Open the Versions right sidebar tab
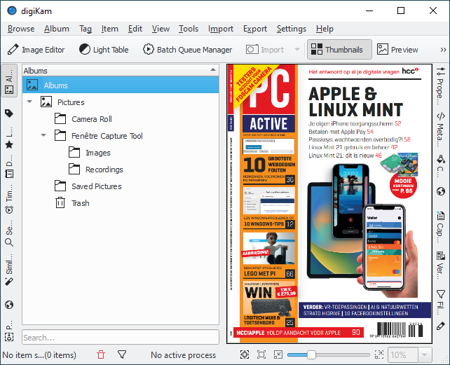Screen dimensions: 450x365 441,266
